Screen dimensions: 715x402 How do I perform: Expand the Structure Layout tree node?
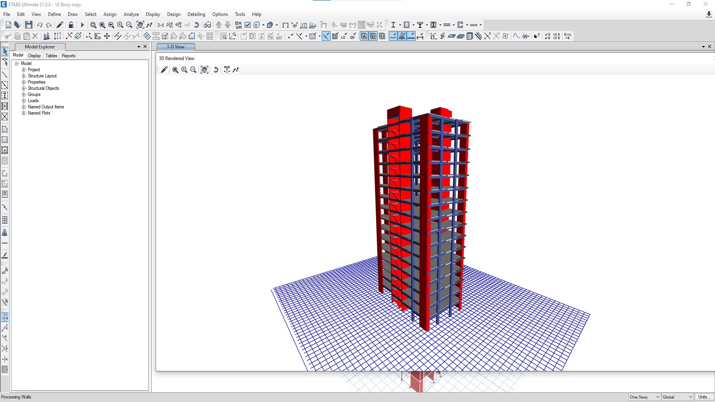pyautogui.click(x=24, y=76)
